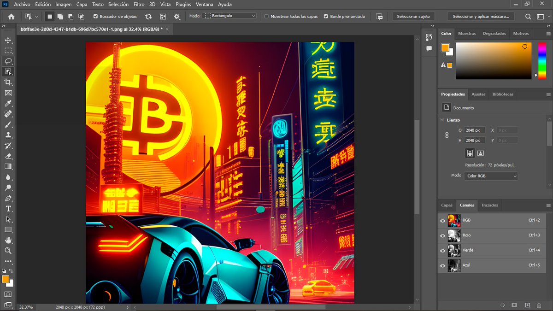Select the Dodge tool
The height and width of the screenshot is (311, 553).
[8, 188]
